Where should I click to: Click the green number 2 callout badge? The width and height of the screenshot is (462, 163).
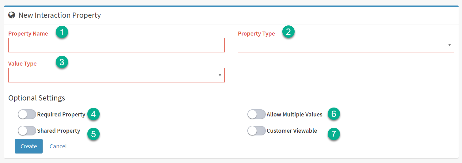point(288,32)
